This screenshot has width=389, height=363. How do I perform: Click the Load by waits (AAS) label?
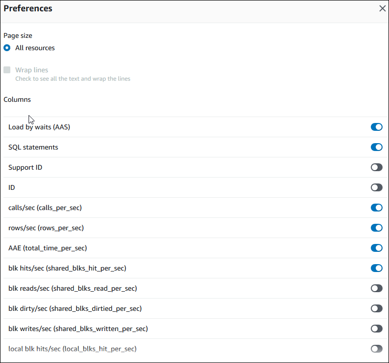(x=39, y=127)
